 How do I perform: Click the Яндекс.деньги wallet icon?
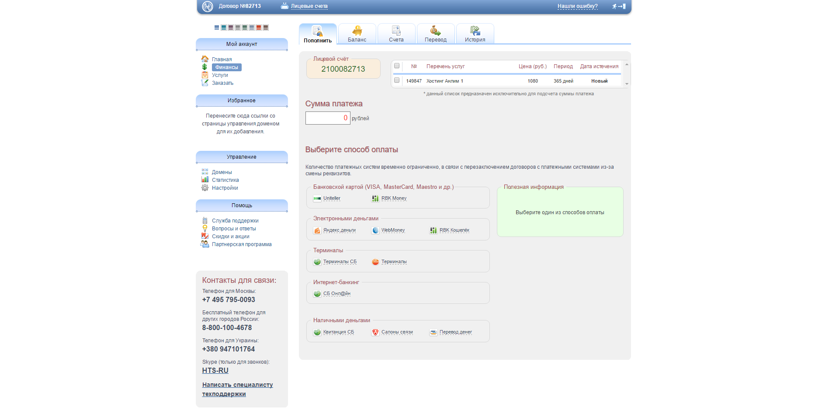coord(317,230)
